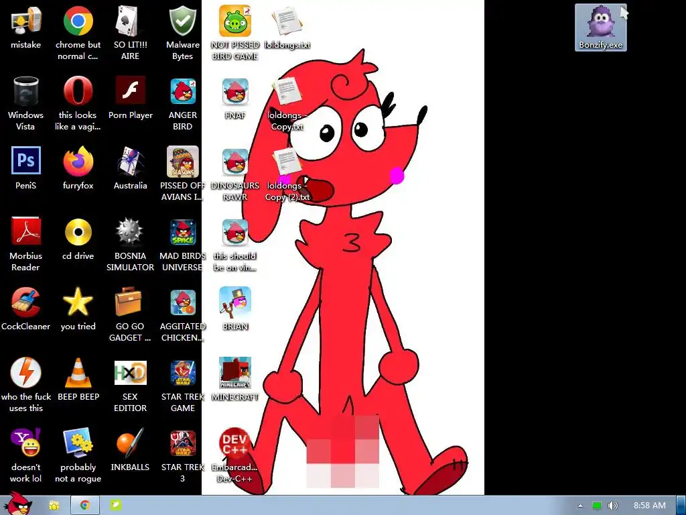The image size is (686, 515).
Task: Select the 'AGGITATED CHICKEN' Rio icon
Action: pyautogui.click(x=182, y=314)
